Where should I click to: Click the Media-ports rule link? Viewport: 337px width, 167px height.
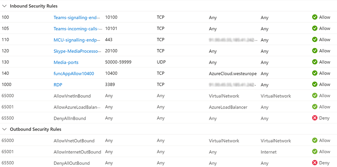tap(66, 62)
